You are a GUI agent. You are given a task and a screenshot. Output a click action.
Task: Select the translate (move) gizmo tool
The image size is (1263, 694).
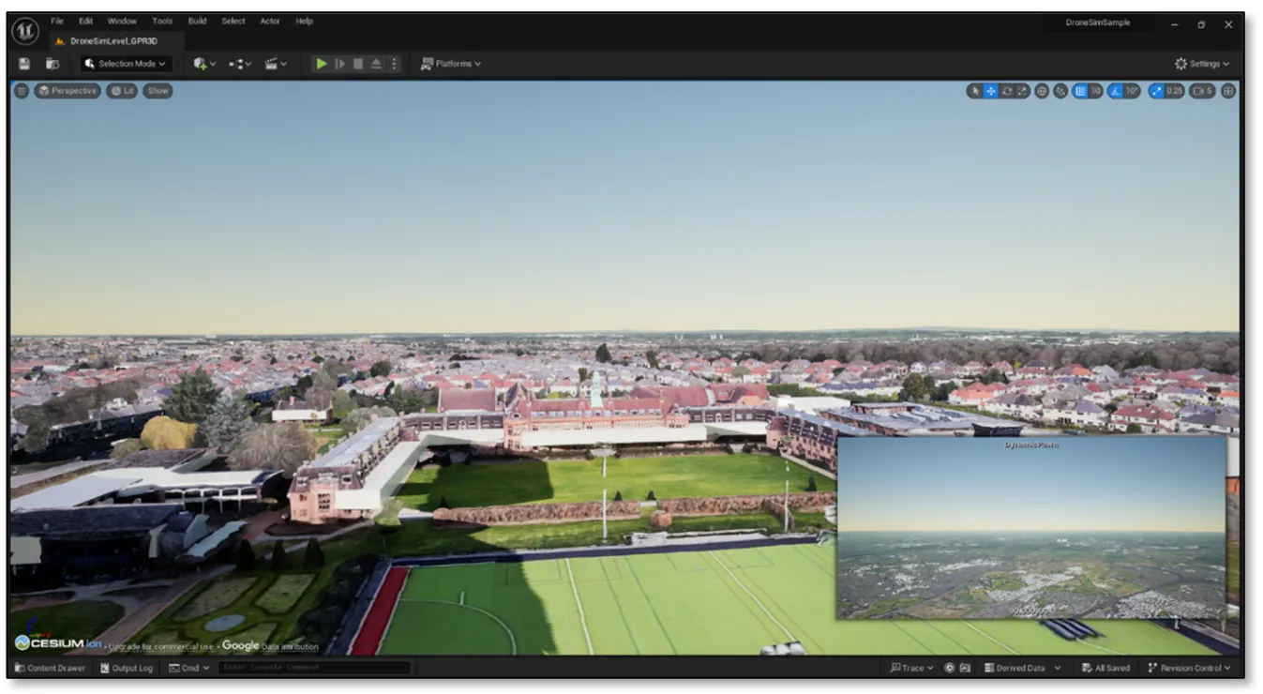[991, 91]
